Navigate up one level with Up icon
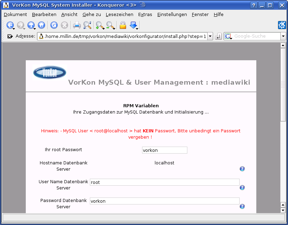The width and height of the screenshot is (288, 225). tap(31, 25)
